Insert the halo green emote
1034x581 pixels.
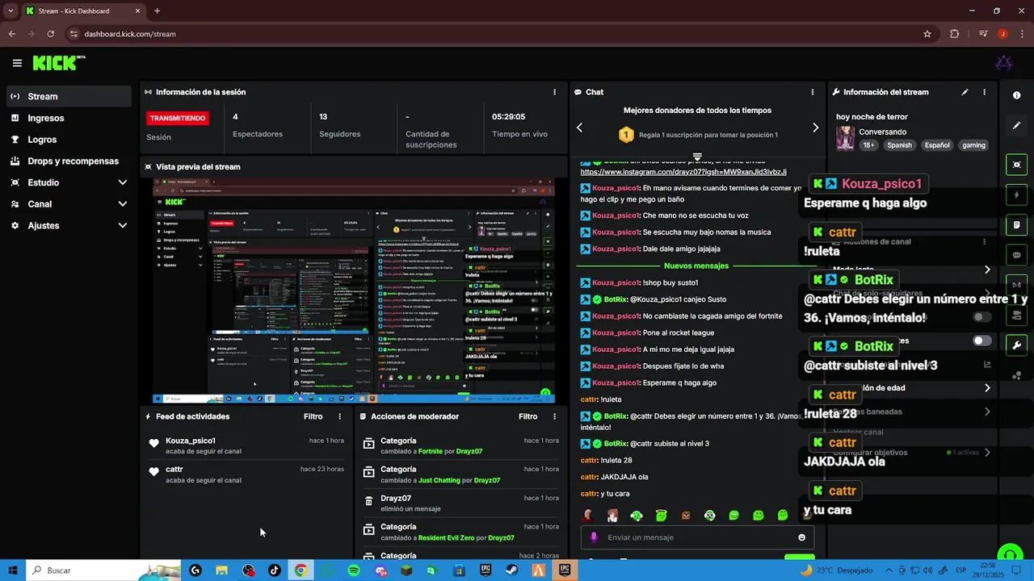(x=661, y=515)
